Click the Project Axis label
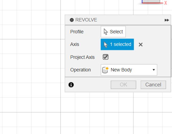 (82, 57)
